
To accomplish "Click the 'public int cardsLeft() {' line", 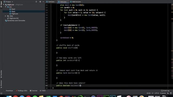I will [x=68, y=60].
